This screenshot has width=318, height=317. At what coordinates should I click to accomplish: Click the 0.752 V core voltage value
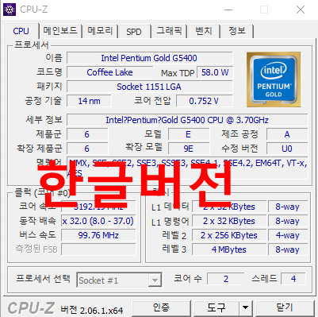[x=205, y=101]
